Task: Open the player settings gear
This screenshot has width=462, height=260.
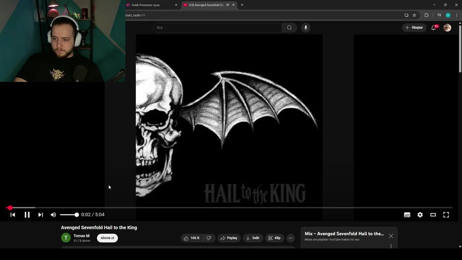Action: (420, 214)
